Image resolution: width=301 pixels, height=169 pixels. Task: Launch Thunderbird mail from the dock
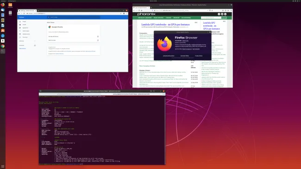[x=3, y=10]
